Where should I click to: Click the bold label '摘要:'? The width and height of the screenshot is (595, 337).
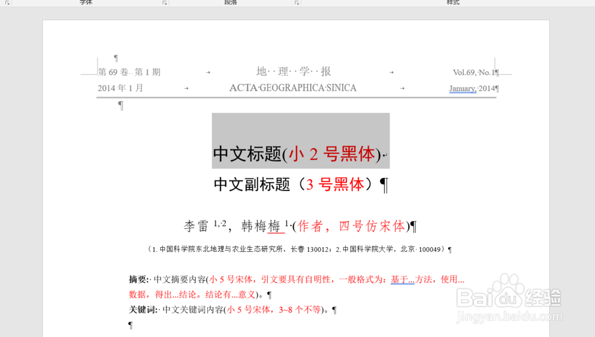(140, 280)
